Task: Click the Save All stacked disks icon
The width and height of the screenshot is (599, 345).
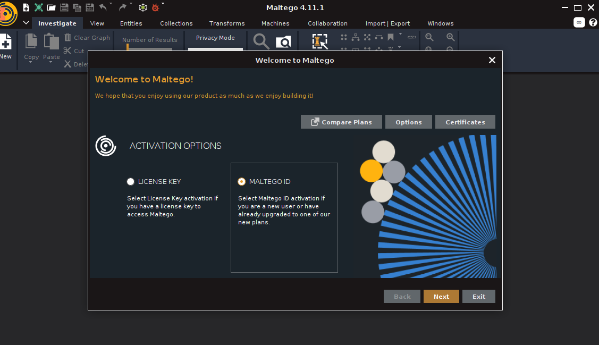Action: pyautogui.click(x=77, y=7)
